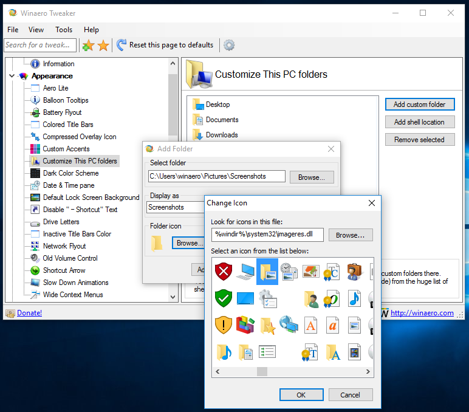Click the Add custom folder button
Screen dimensions: 469x412
click(420, 104)
